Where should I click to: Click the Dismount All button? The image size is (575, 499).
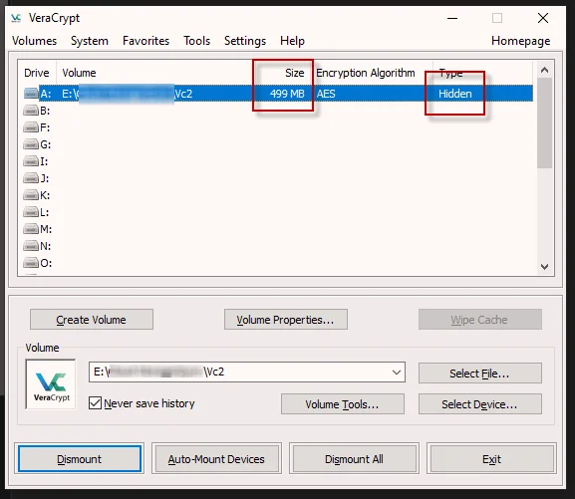pos(354,459)
